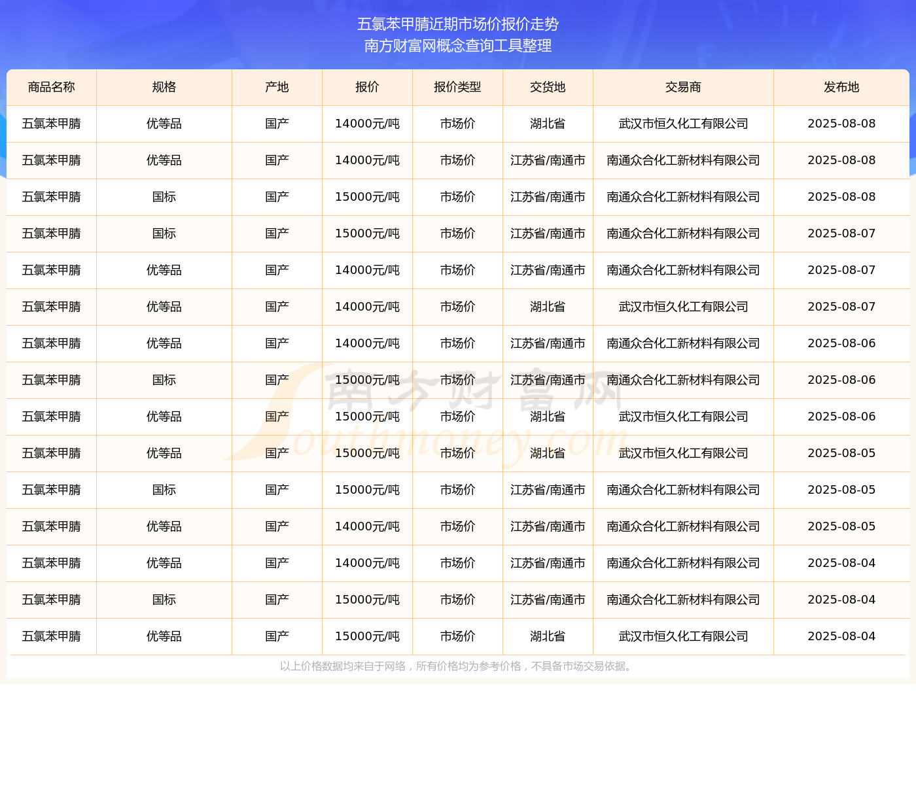This screenshot has width=916, height=788.
Task: Click 湖北省 in the 2025-08-05 row
Action: tap(548, 453)
